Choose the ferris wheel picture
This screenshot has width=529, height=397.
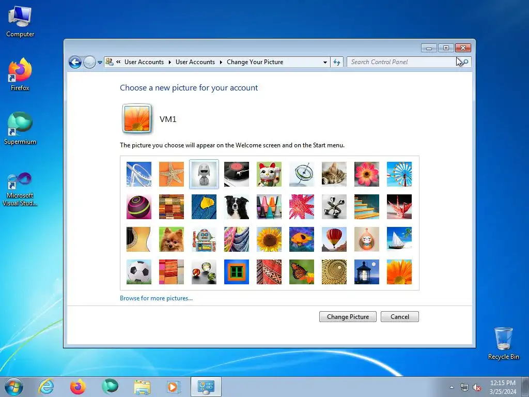pyautogui.click(x=399, y=174)
